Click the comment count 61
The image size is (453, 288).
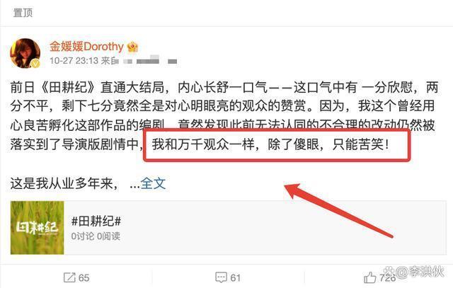coord(236,278)
